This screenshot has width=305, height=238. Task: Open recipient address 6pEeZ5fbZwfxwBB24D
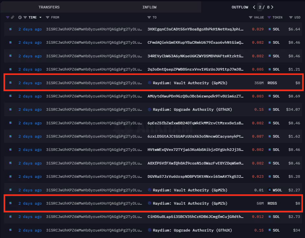coord(195,123)
